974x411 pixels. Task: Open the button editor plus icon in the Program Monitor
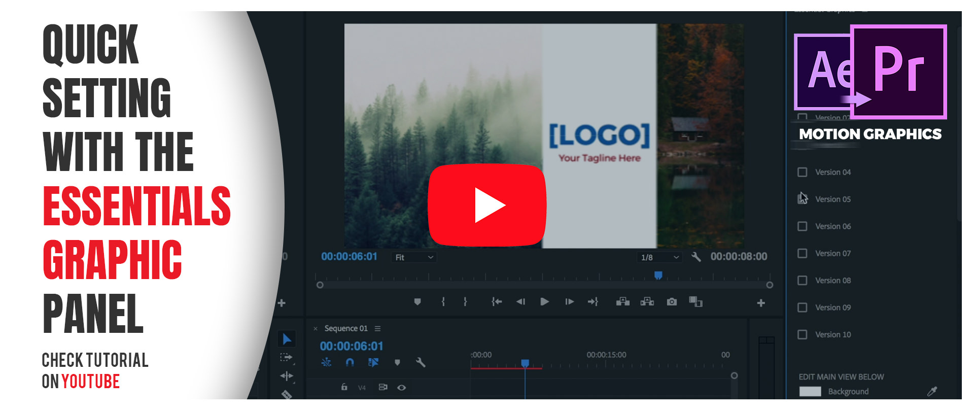(761, 303)
